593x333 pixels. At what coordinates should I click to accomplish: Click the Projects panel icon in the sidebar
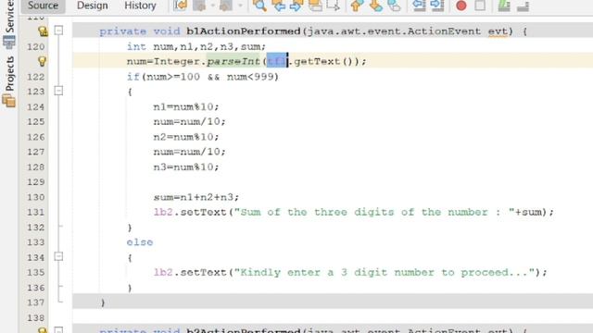pyautogui.click(x=8, y=101)
